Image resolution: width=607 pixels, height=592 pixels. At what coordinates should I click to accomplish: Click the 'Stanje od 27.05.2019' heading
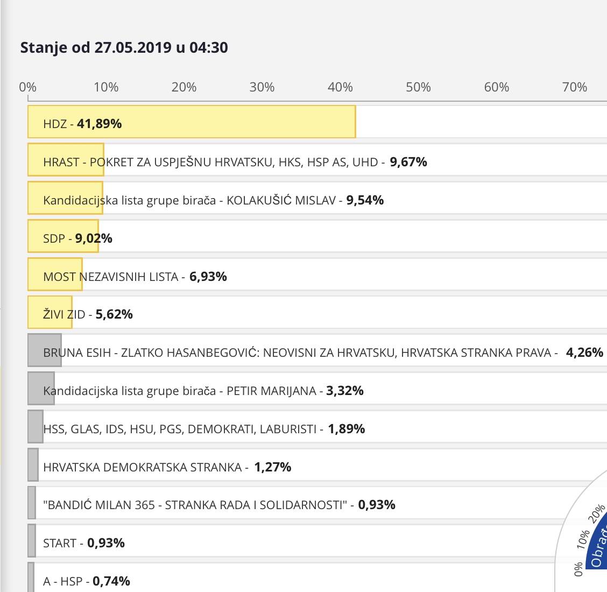pos(124,48)
